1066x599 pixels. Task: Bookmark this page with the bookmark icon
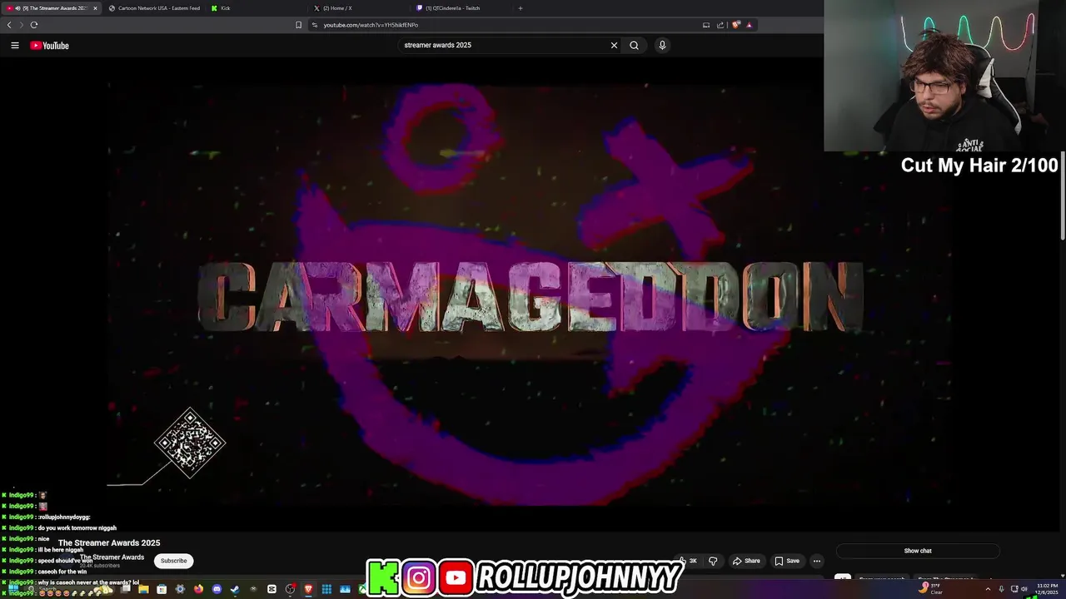point(299,25)
